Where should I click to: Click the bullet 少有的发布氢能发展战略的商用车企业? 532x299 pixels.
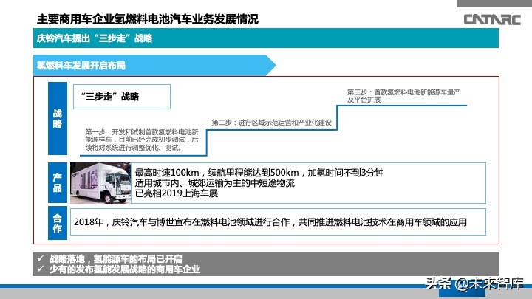pos(125,269)
